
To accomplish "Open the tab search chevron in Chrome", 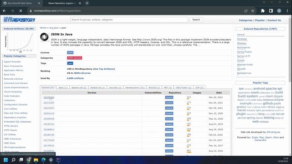I will tap(264, 2).
